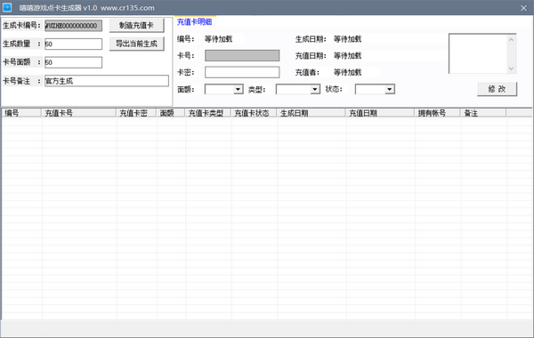
Task: Click the text area scroll down arrow
Action: pos(511,68)
